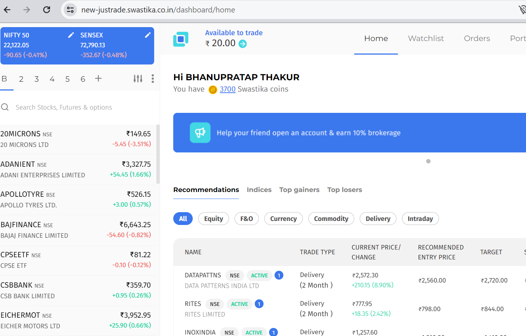The image size is (526, 336).
Task: Open site information icon in address bar
Action: pos(70,10)
